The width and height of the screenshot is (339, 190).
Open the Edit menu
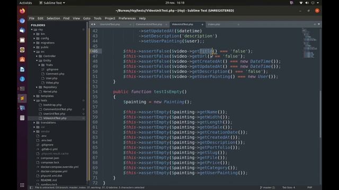tap(40, 18)
